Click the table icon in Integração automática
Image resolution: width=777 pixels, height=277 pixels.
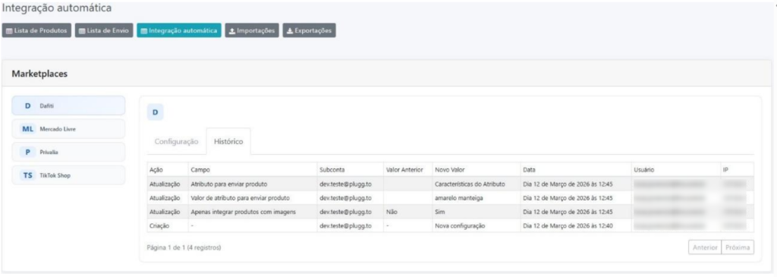[143, 30]
